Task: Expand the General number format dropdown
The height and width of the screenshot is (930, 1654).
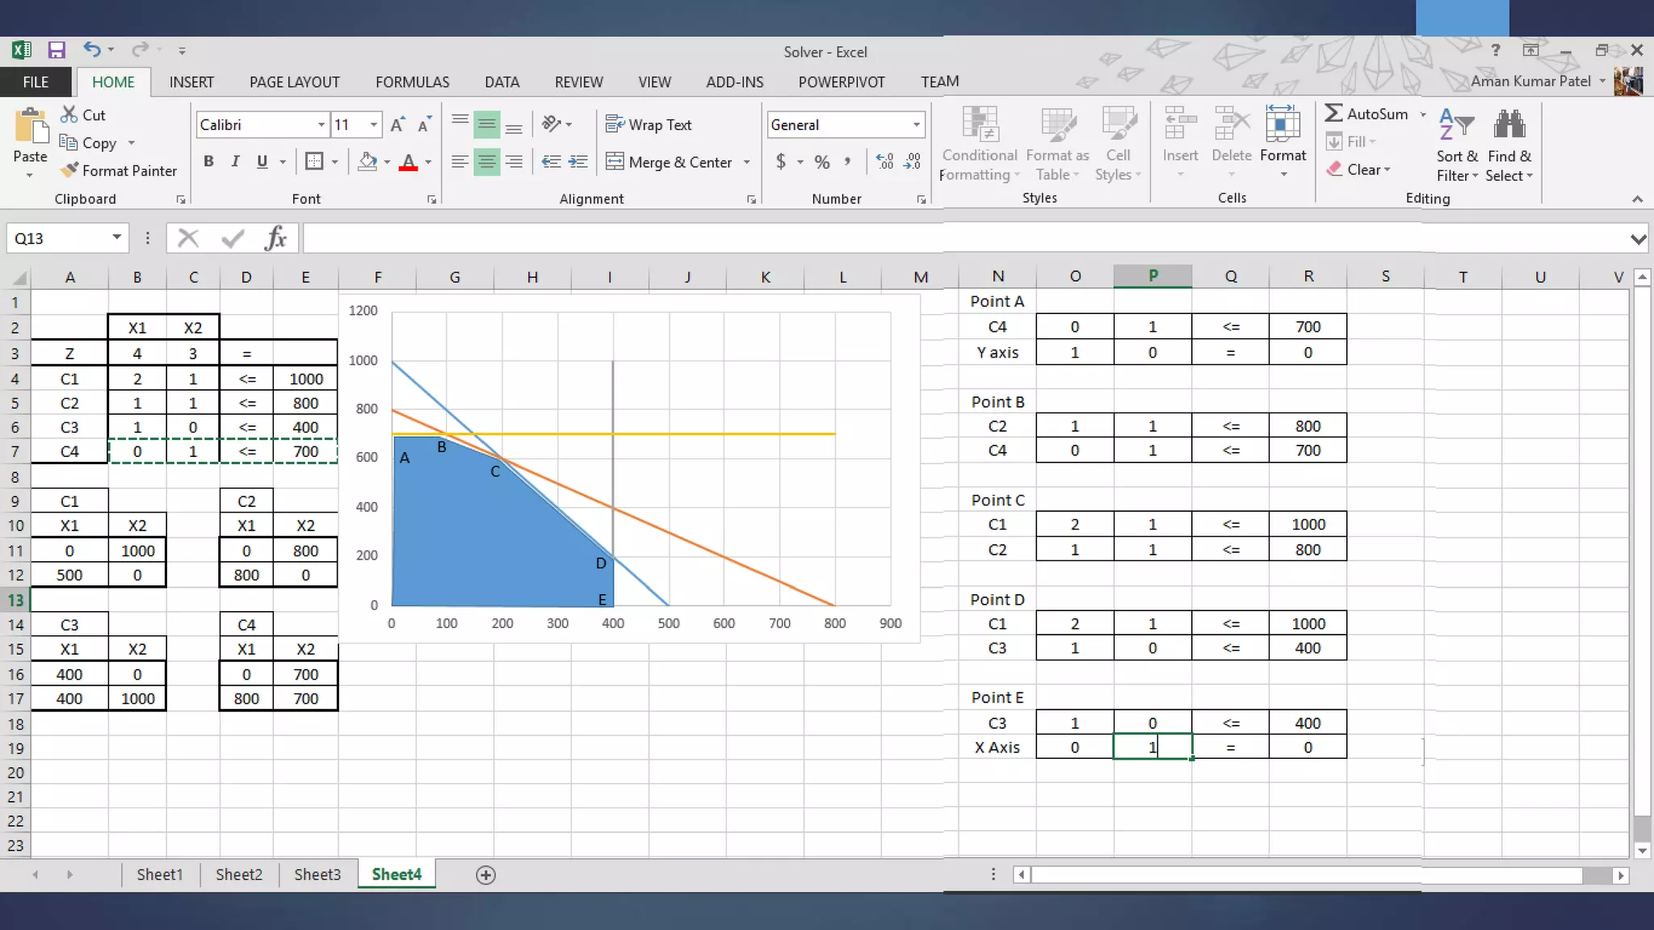Action: (x=916, y=125)
